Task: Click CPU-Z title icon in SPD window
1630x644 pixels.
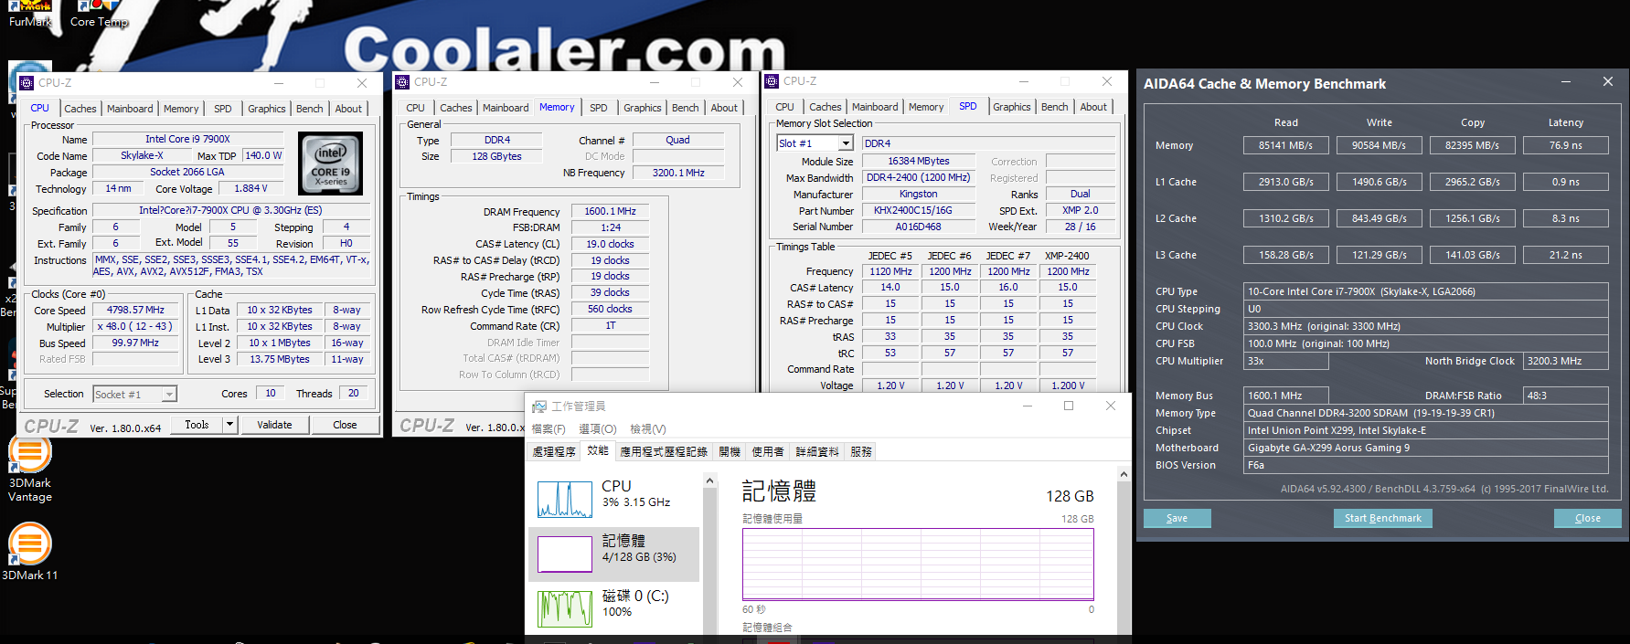Action: pos(772,80)
